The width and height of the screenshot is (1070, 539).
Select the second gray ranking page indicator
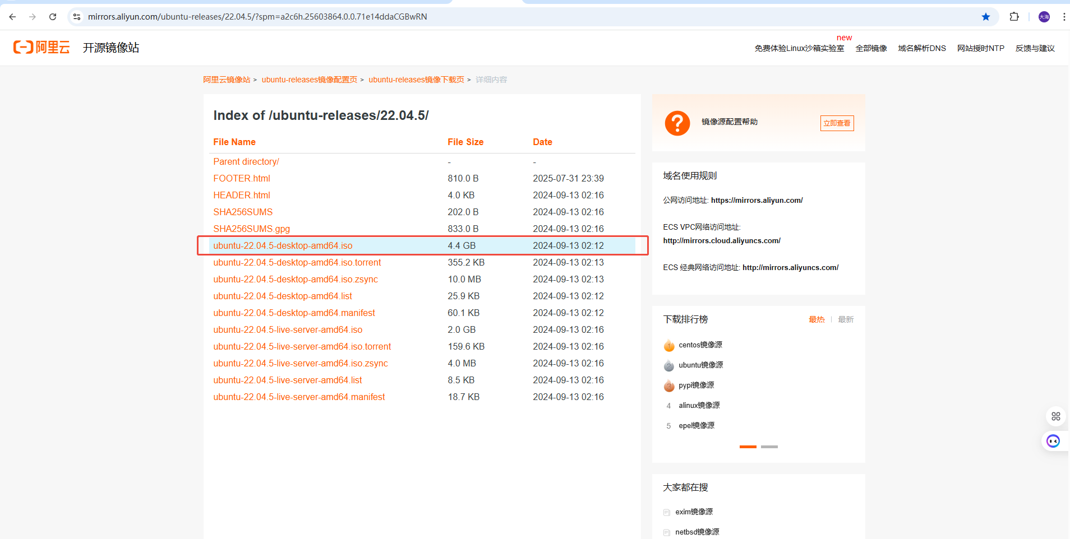[769, 447]
